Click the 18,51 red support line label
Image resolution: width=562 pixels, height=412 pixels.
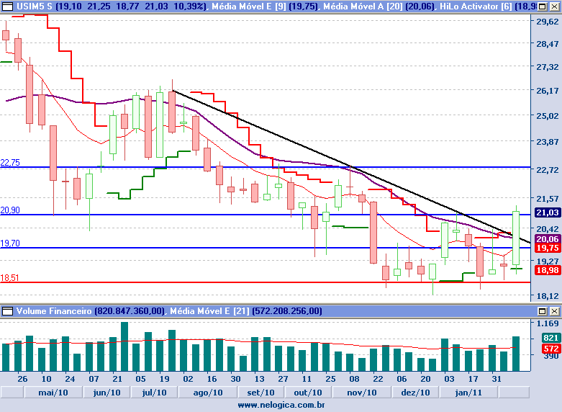click(x=10, y=277)
